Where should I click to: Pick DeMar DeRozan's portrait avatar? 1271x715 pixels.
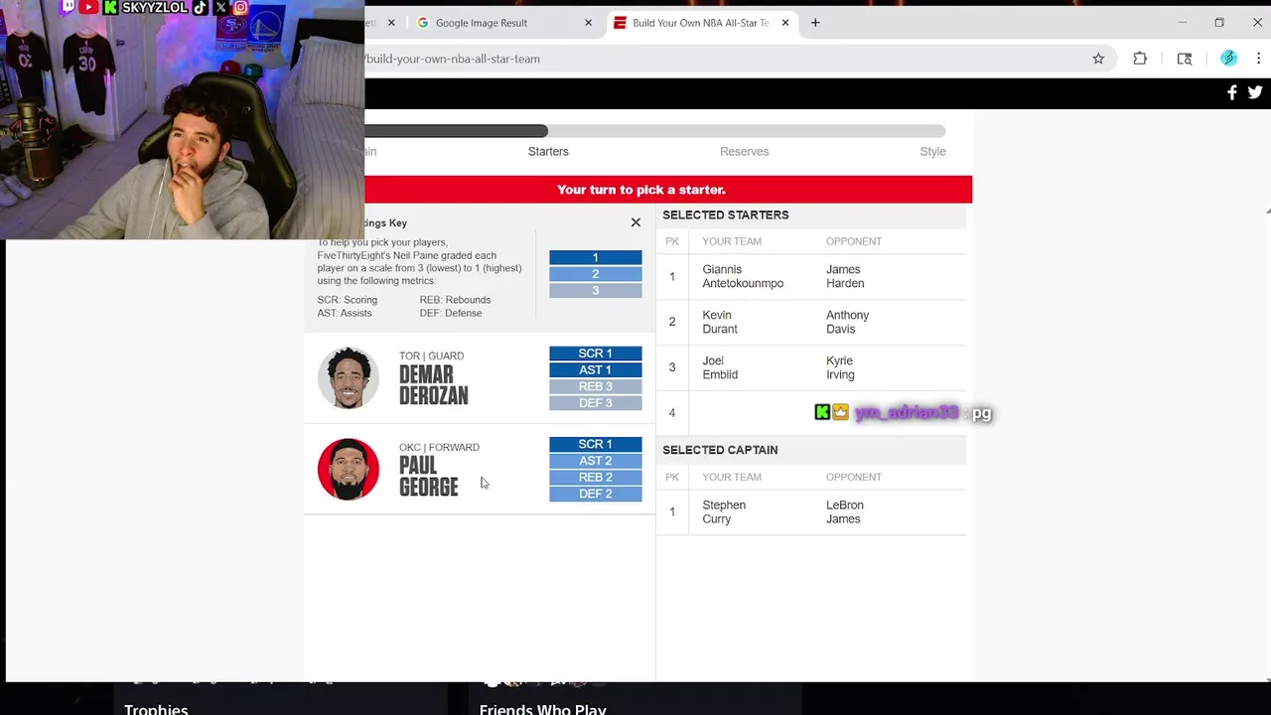[349, 377]
